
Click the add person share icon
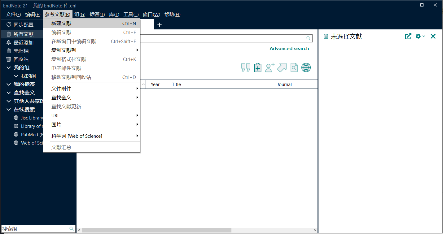tap(270, 67)
